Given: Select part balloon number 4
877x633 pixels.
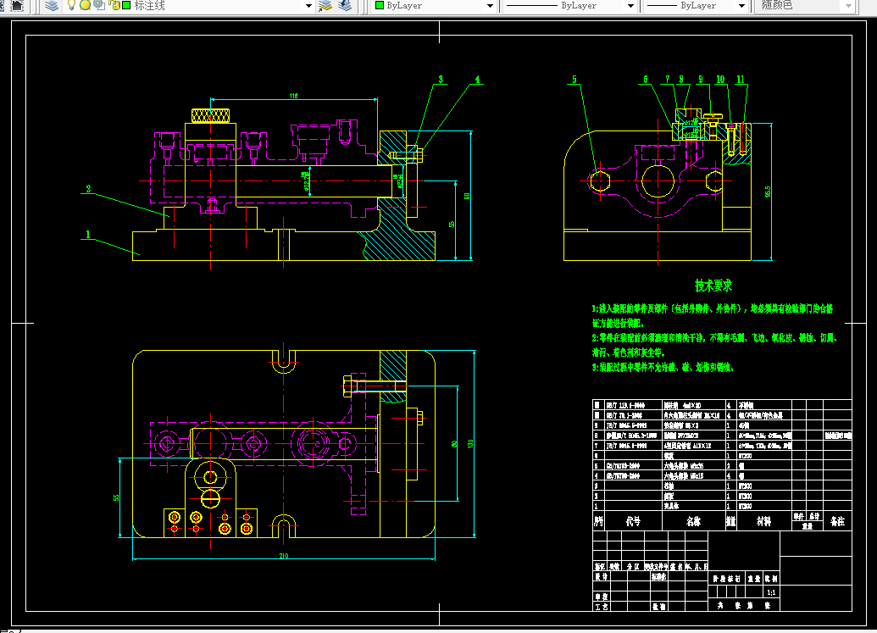Looking at the screenshot, I should click(477, 80).
